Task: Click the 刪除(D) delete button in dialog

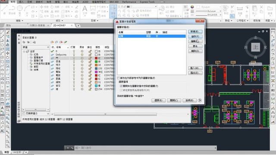Action: pos(195,51)
